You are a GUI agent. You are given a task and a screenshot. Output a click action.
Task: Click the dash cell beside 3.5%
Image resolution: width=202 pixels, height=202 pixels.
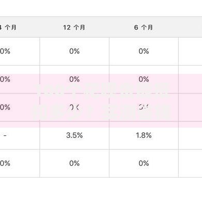point(5,135)
